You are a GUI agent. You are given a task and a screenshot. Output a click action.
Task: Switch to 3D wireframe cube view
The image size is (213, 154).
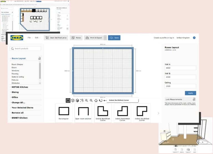[73, 100]
